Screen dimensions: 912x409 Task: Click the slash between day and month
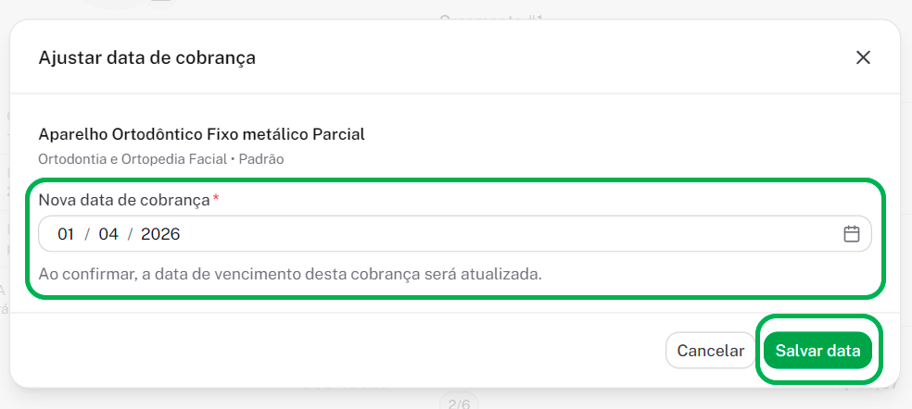pyautogui.click(x=87, y=234)
